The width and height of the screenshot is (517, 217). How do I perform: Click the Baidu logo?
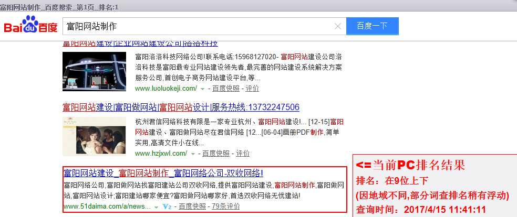[x=30, y=26]
